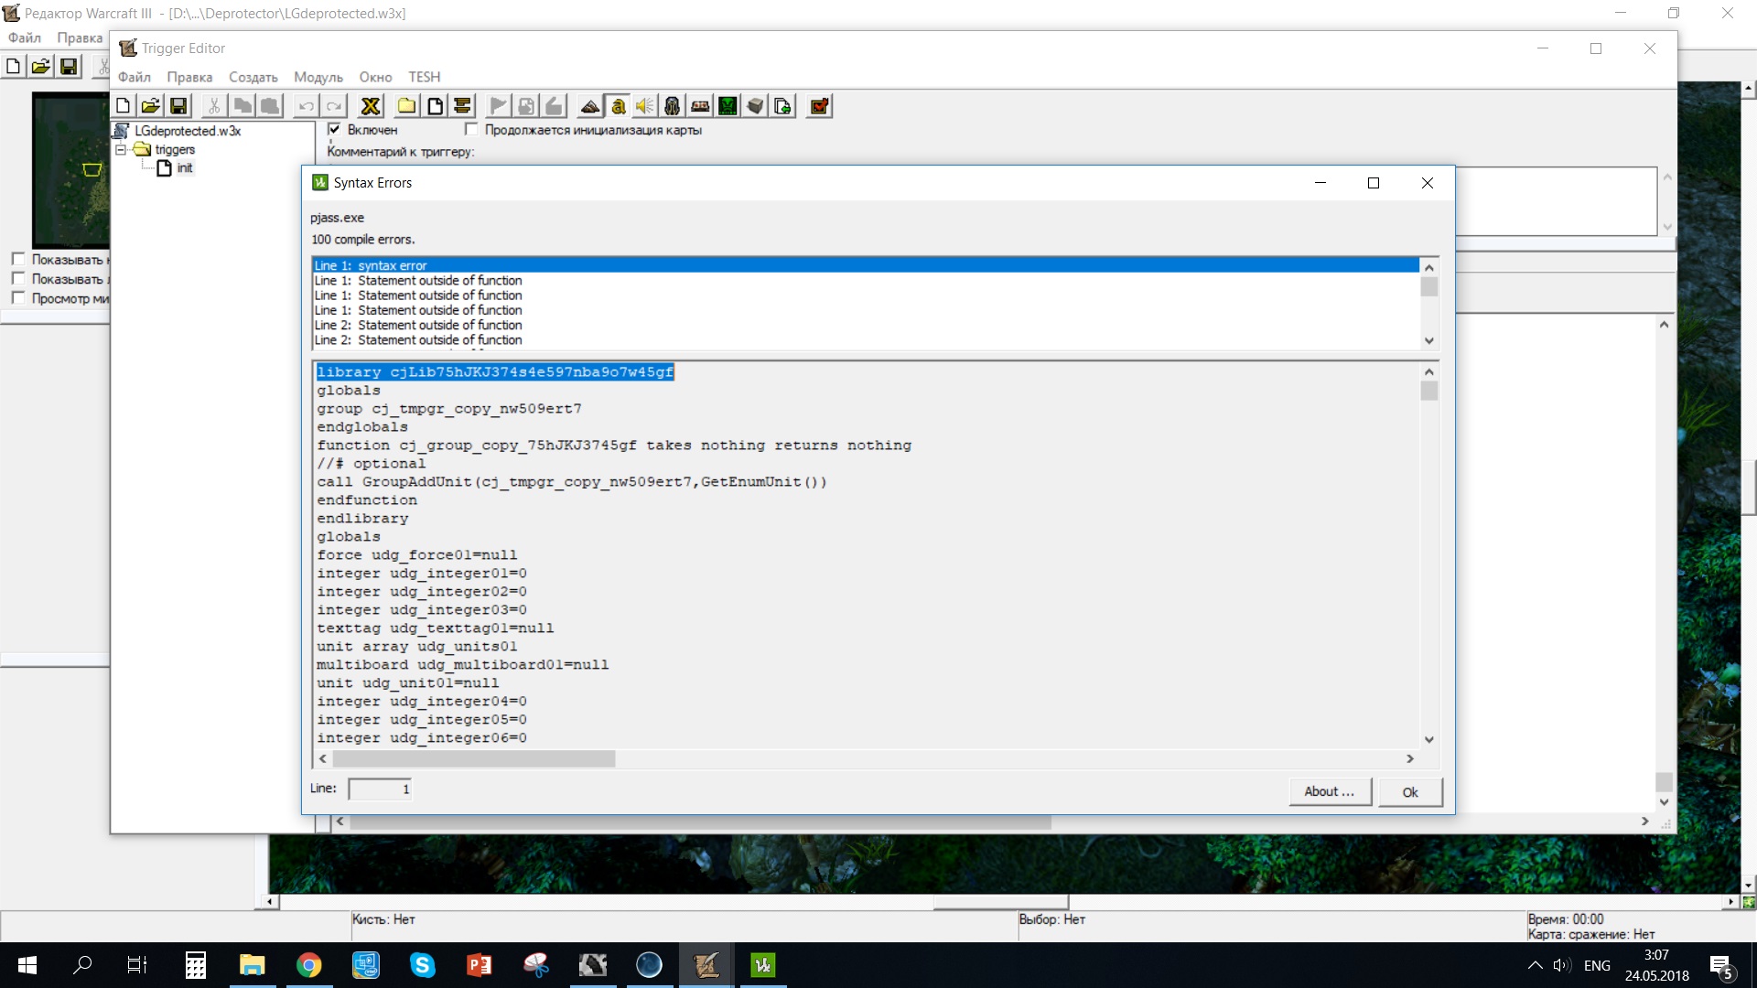Open the Модуль menu
1757x988 pixels.
(318, 77)
